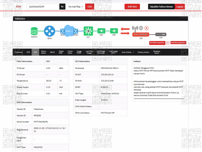Switch to the STB tab
The height and width of the screenshot is (152, 202).
pyautogui.click(x=28, y=52)
